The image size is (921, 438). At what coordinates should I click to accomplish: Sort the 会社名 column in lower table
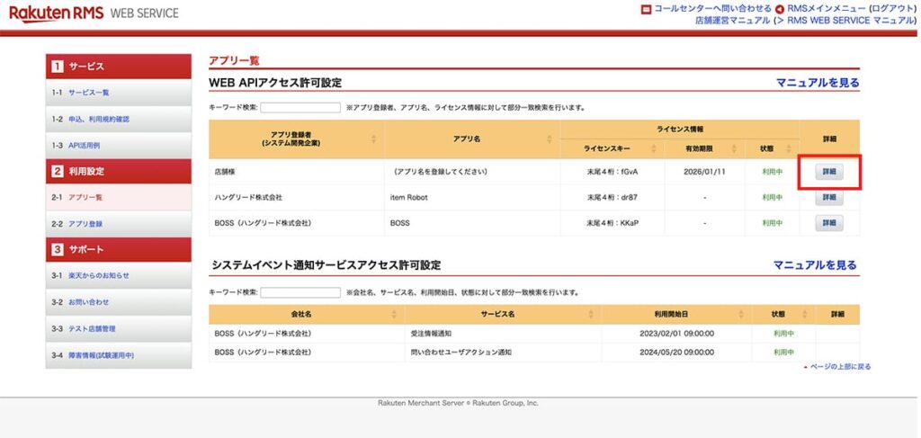[x=392, y=315]
